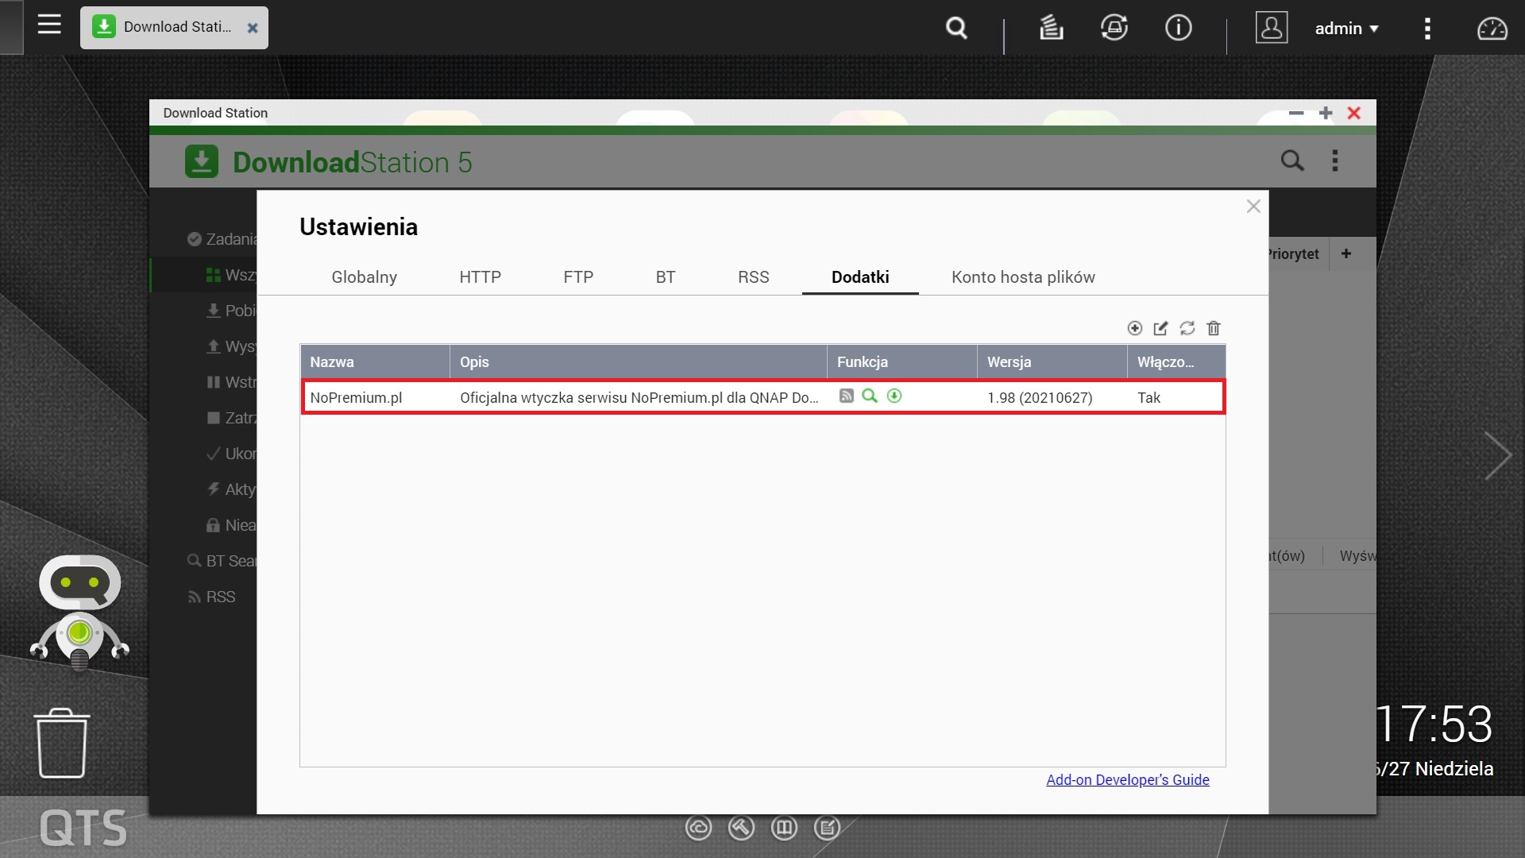Click the NoPremium.pl search function icon
This screenshot has width=1525, height=858.
[870, 396]
